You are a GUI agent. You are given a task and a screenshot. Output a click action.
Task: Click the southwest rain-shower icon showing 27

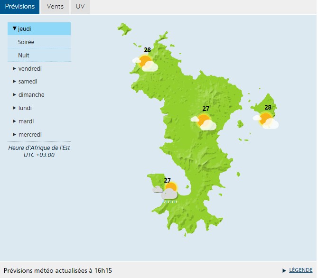click(165, 193)
